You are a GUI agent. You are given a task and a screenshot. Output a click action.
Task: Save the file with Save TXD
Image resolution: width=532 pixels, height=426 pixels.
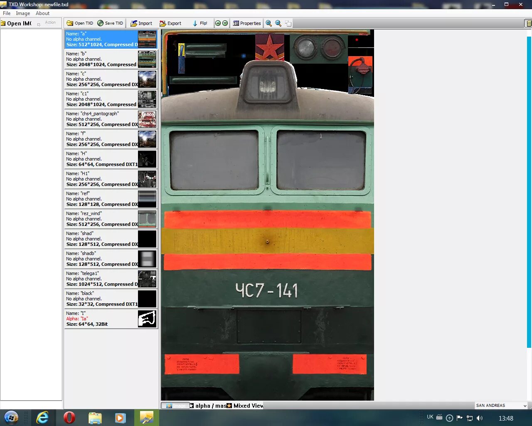pos(110,23)
